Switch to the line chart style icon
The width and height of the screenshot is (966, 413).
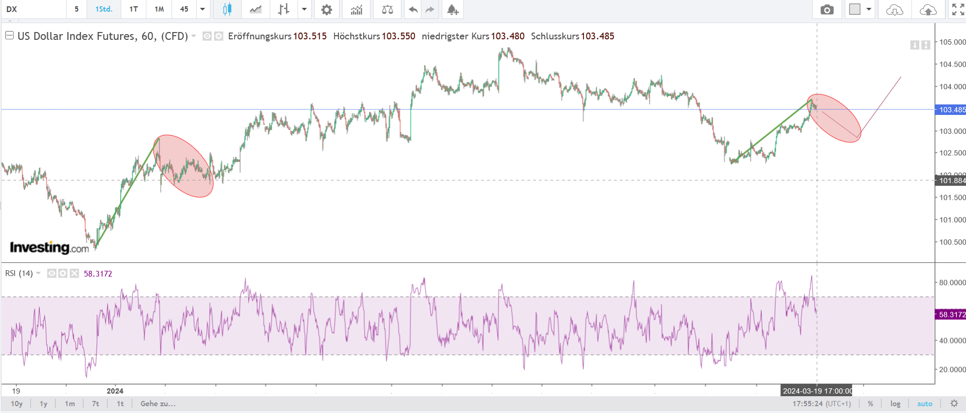pyautogui.click(x=256, y=9)
